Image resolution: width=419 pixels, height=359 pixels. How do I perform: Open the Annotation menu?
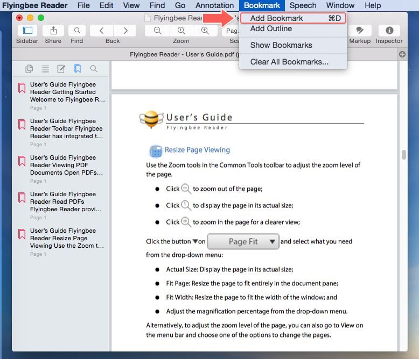[x=214, y=5]
